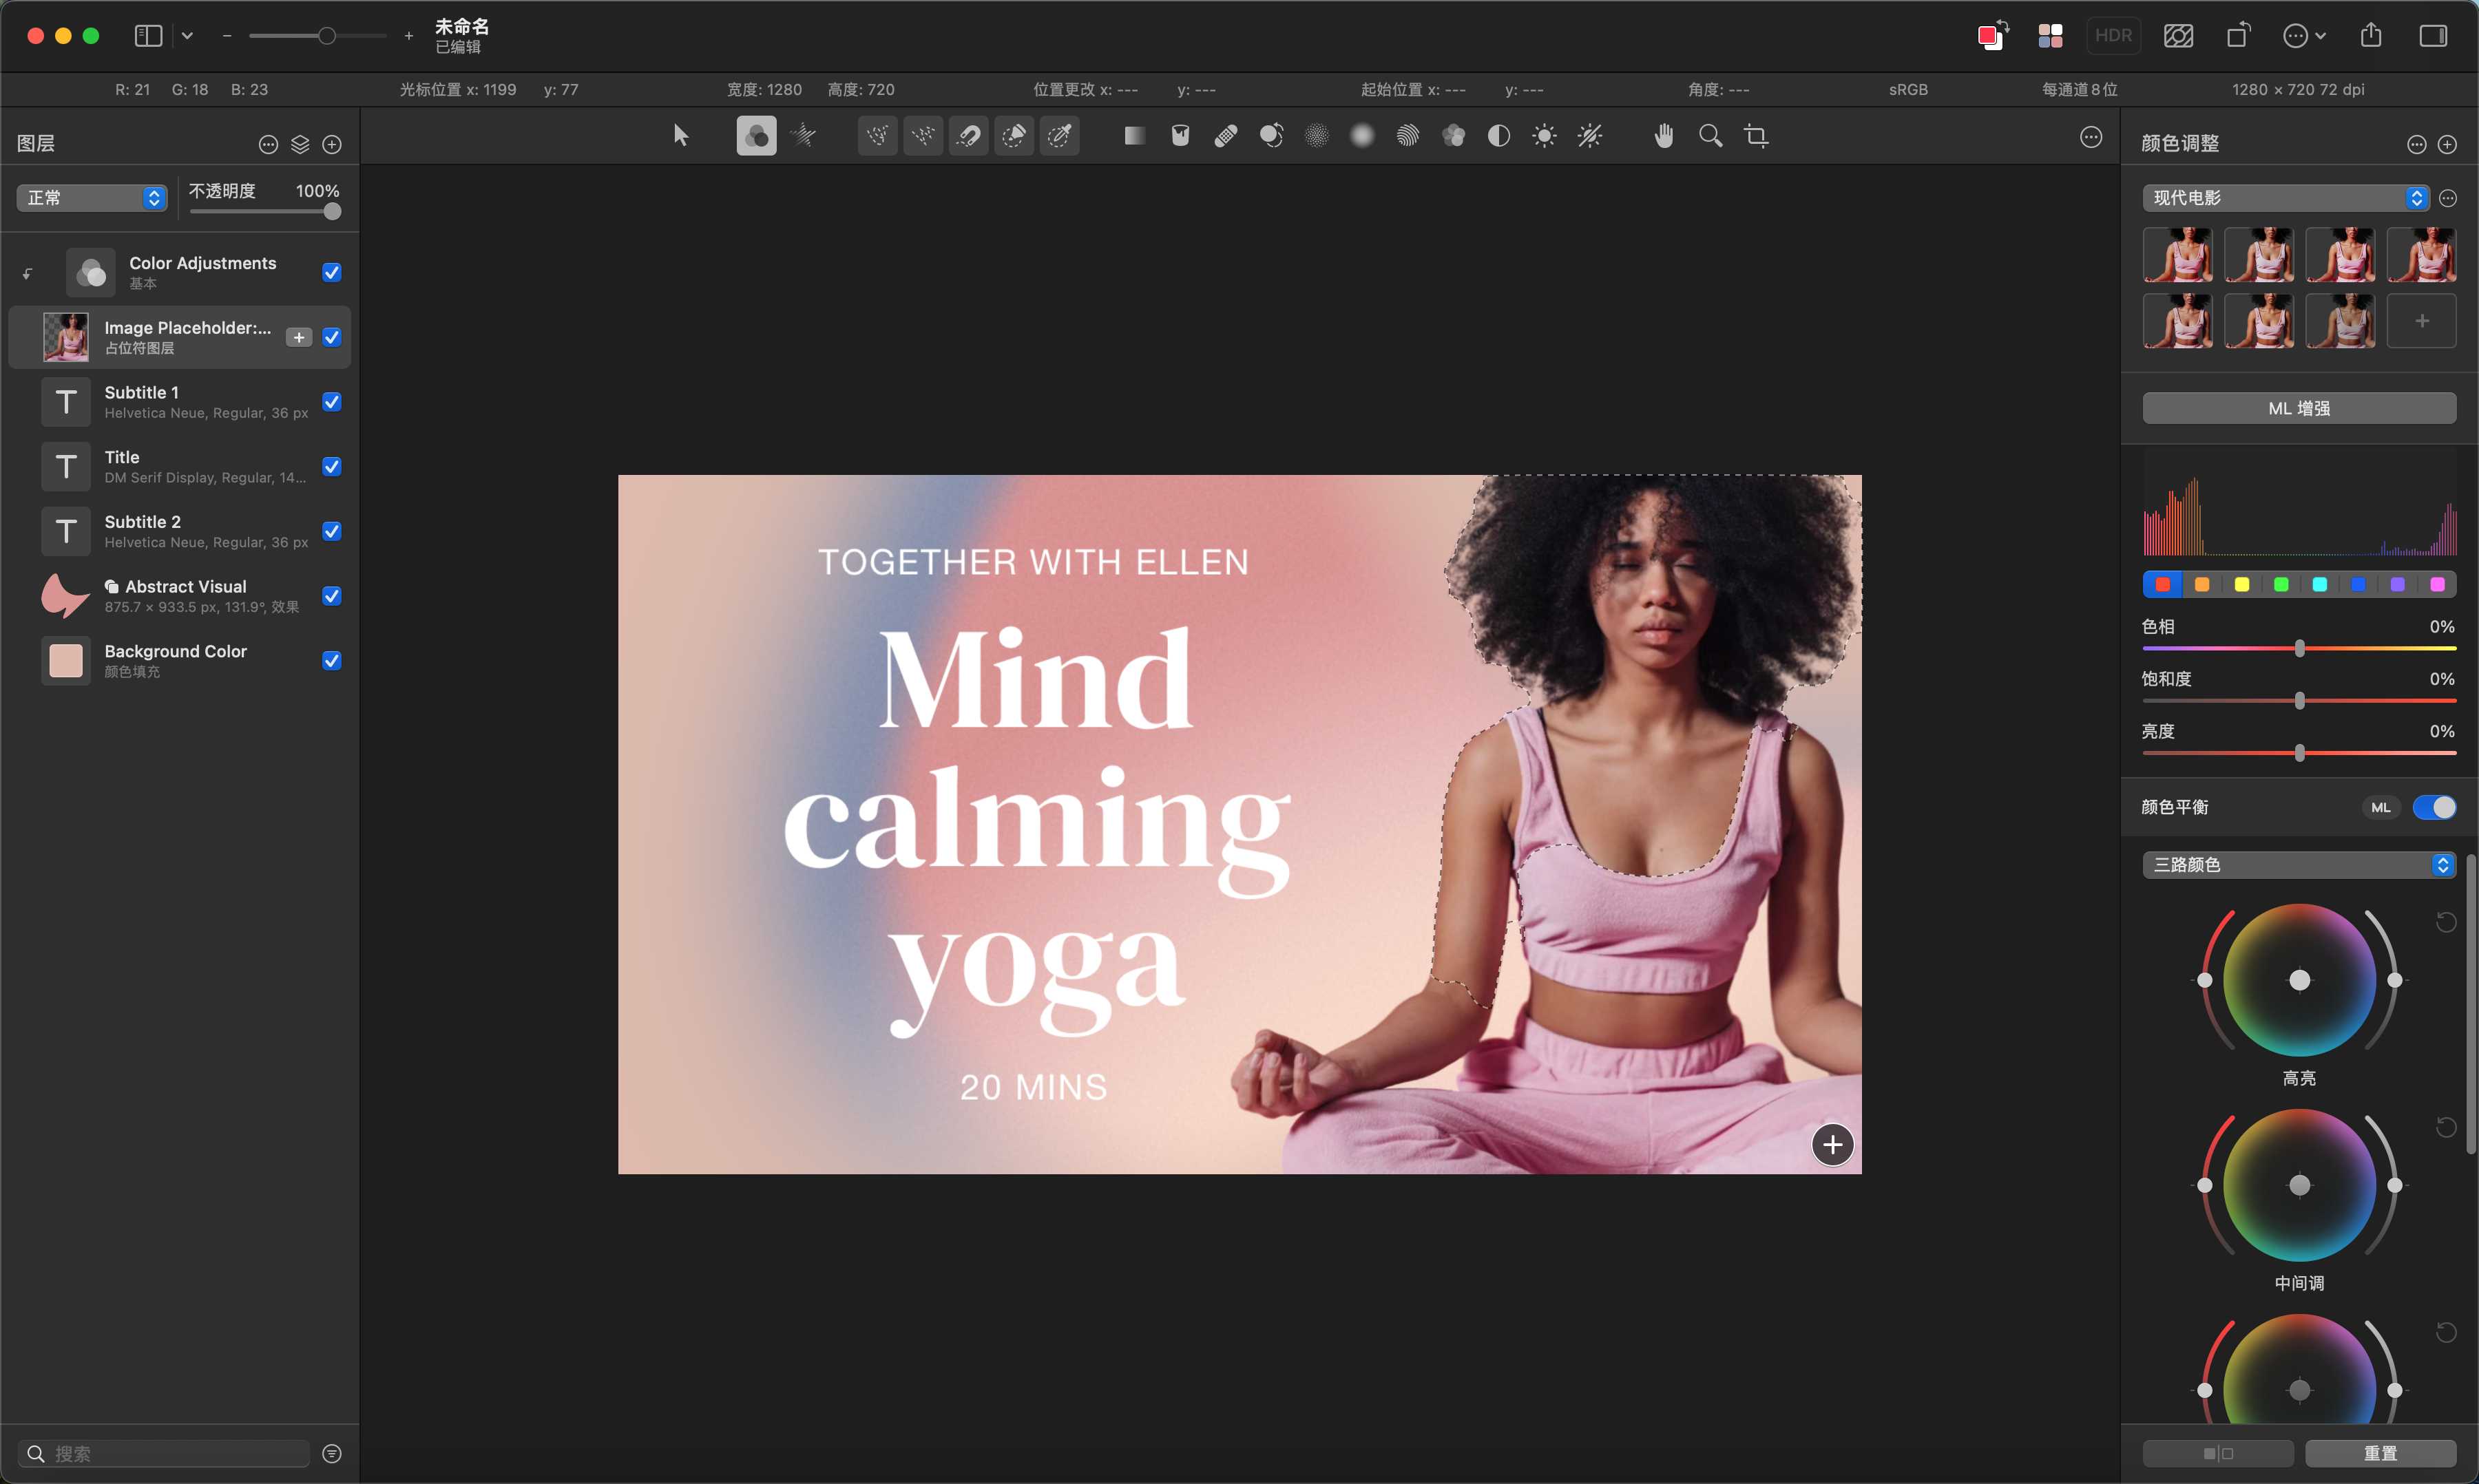Reset the 高亮 color wheel

point(2445,922)
